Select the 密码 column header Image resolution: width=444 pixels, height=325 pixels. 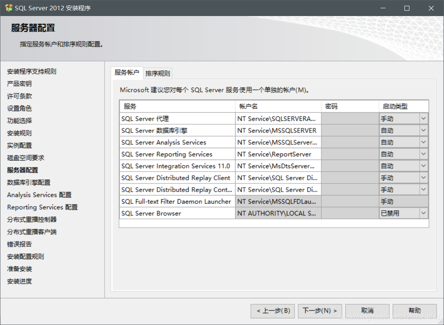(x=350, y=107)
